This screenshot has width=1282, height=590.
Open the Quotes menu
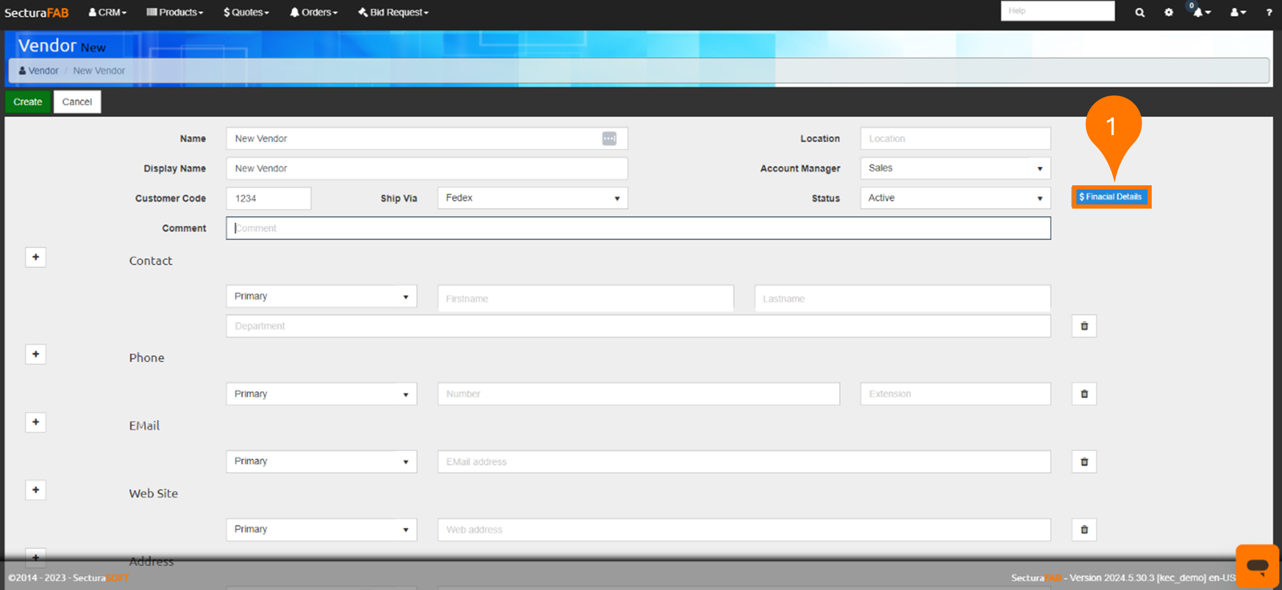246,13
